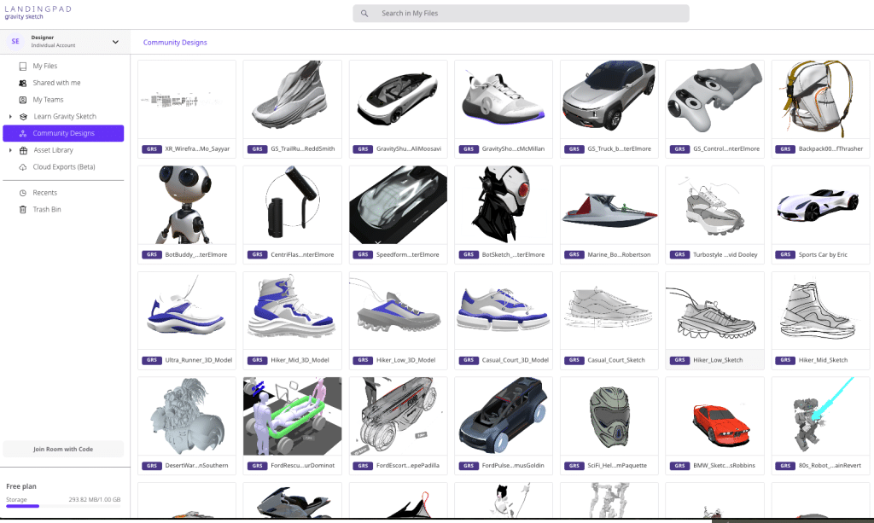Click the SE account avatar
Viewport: 874px width, 523px height.
click(15, 41)
